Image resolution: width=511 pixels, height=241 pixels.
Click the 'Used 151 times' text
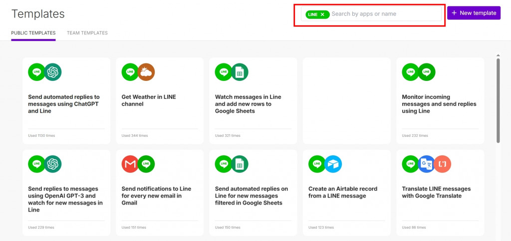134,228
